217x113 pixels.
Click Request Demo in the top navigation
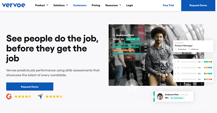pyautogui.click(x=198, y=5)
